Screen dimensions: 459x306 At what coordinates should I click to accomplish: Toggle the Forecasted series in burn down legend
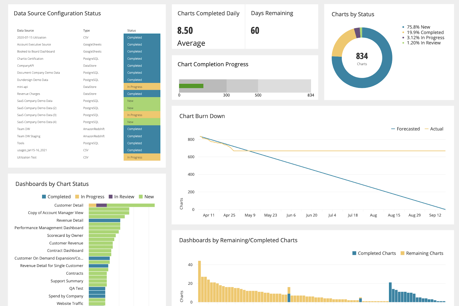pos(405,129)
